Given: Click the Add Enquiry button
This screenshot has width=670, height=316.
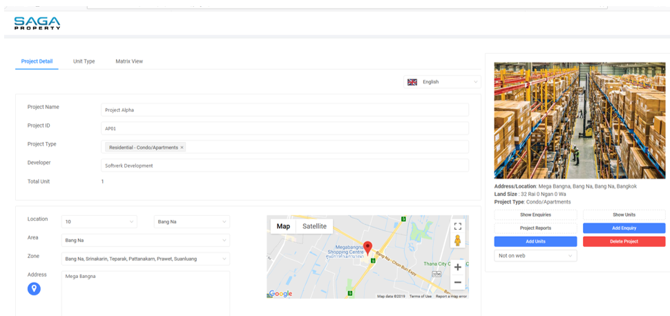Looking at the screenshot, I should coord(624,228).
